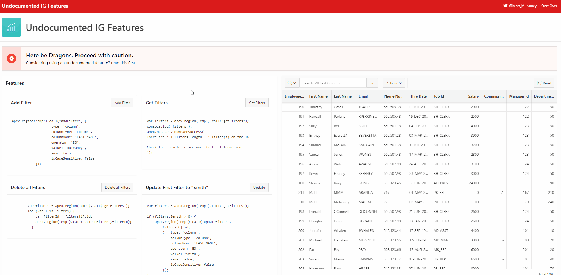The width and height of the screenshot is (561, 275).
Task: Select the first name cell 'Vance'
Action: [x=319, y=155]
